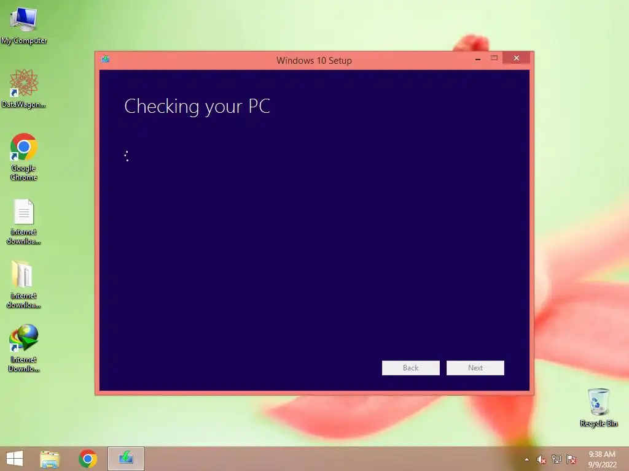
Task: Open Chrome from the taskbar
Action: coord(88,459)
